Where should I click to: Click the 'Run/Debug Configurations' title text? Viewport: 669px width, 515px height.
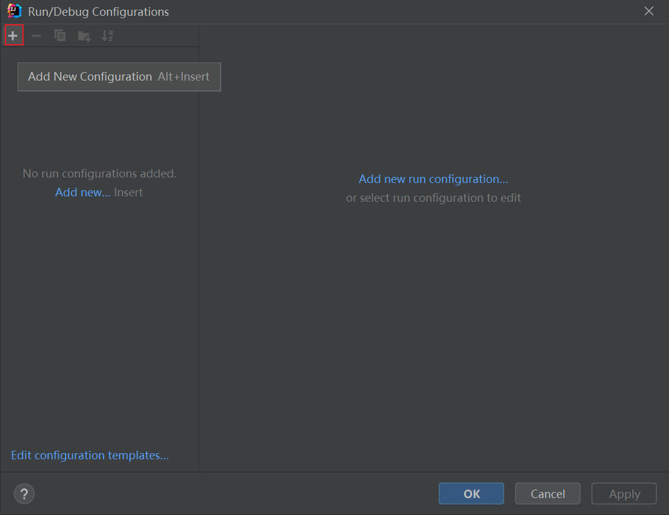pyautogui.click(x=99, y=12)
